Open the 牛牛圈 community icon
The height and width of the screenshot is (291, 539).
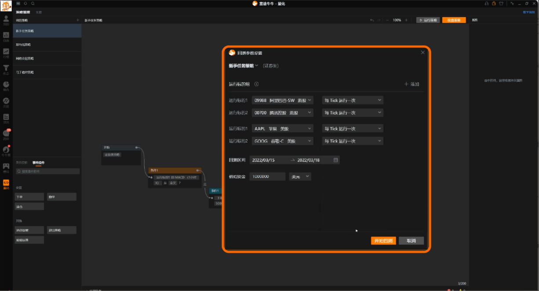(6, 151)
